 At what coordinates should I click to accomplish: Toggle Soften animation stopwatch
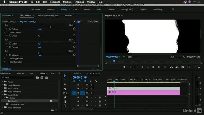tap(10, 43)
